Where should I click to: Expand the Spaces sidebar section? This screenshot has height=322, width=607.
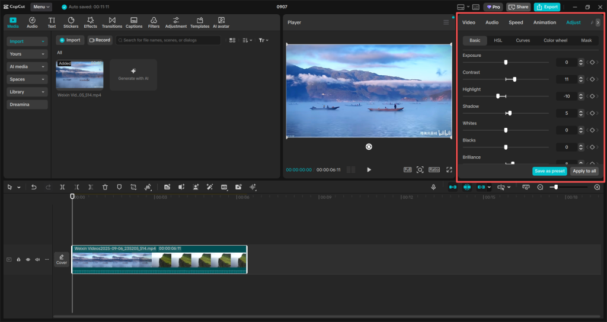click(x=27, y=79)
